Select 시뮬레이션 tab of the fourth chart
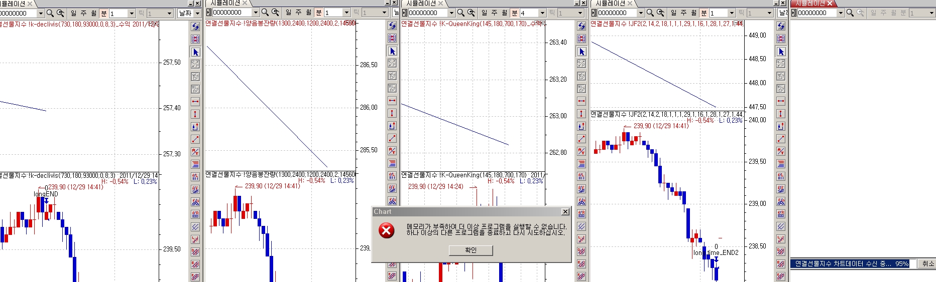936x282 pixels. coord(610,4)
